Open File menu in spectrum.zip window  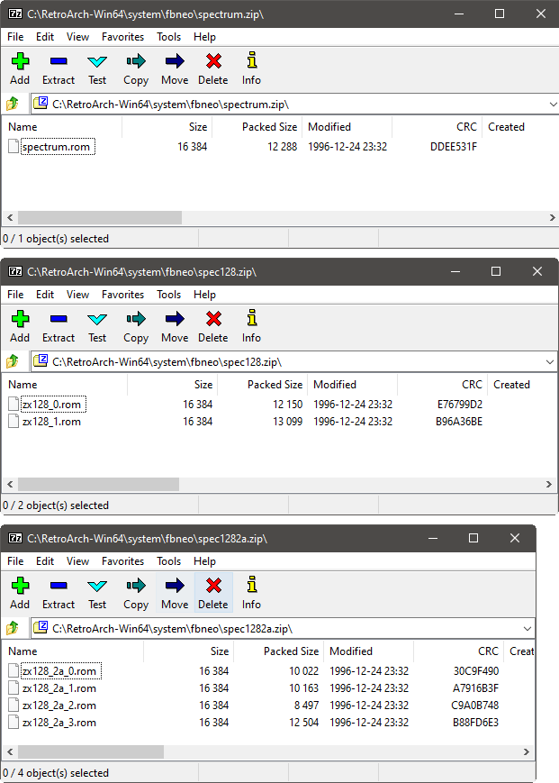click(x=15, y=37)
